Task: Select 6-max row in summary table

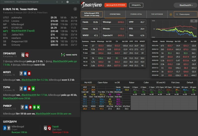Action: [113, 49]
